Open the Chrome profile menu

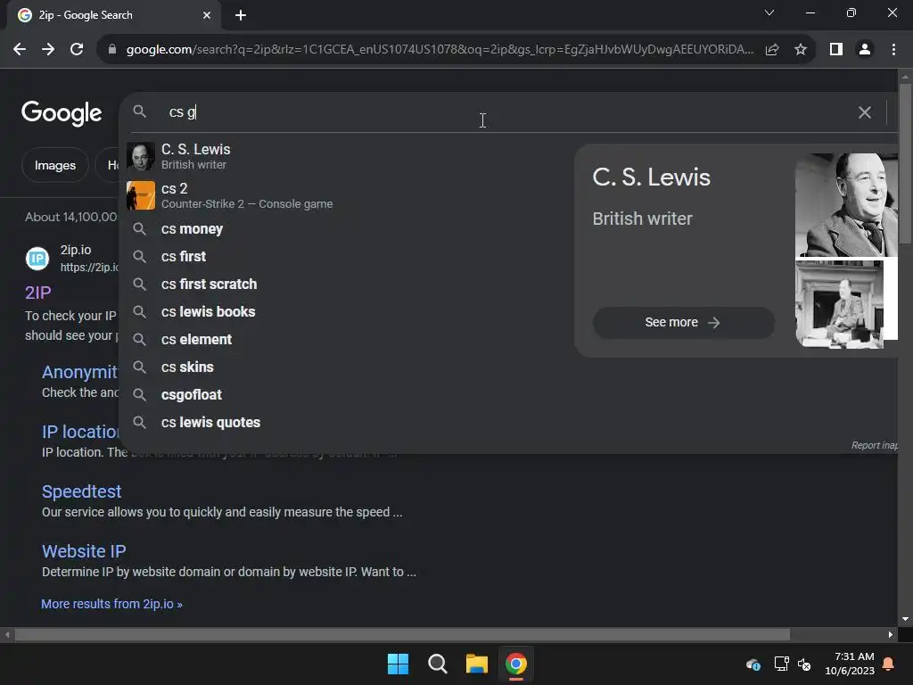[x=865, y=50]
